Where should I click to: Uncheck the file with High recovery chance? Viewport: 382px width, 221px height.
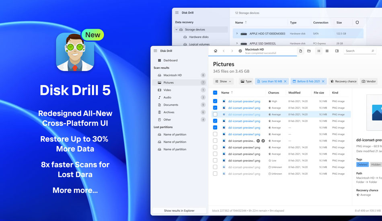(x=215, y=101)
